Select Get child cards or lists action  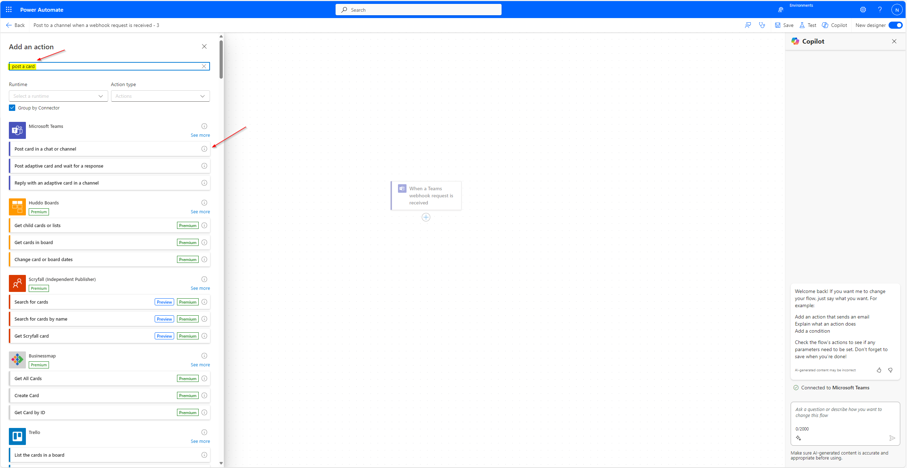(109, 225)
